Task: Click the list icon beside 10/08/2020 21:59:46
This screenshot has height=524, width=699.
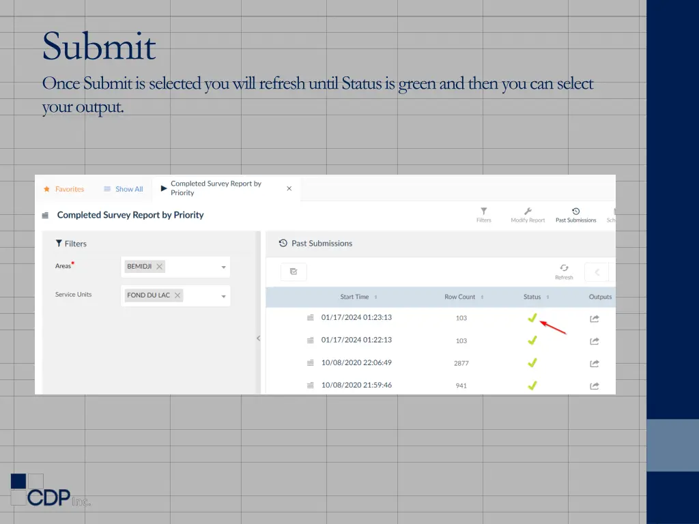Action: click(x=311, y=385)
